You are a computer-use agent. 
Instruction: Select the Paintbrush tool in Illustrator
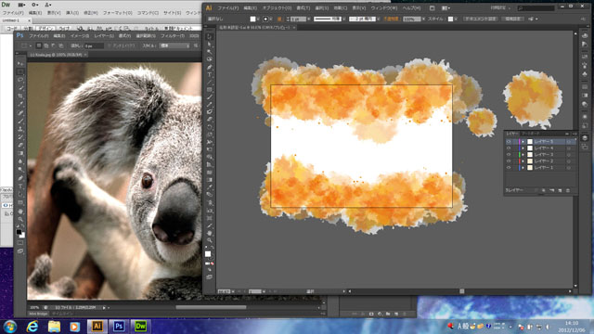[210, 97]
